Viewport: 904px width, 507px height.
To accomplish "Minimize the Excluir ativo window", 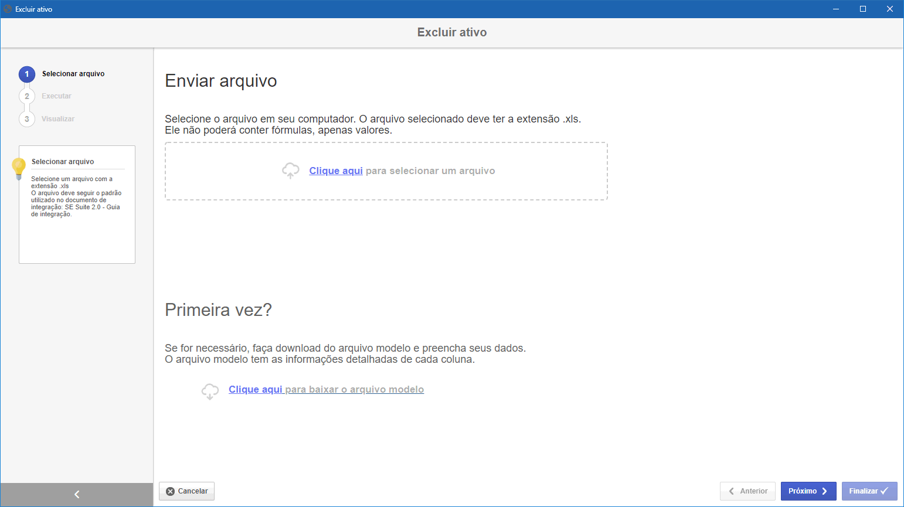I will click(x=836, y=9).
